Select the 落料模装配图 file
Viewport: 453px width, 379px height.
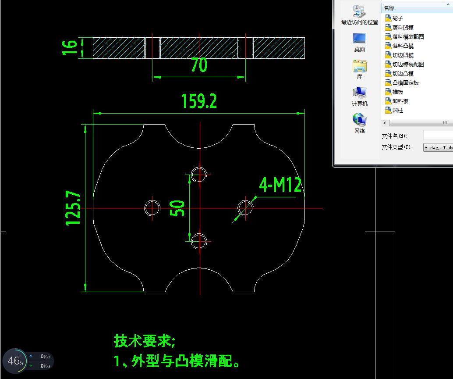[405, 37]
